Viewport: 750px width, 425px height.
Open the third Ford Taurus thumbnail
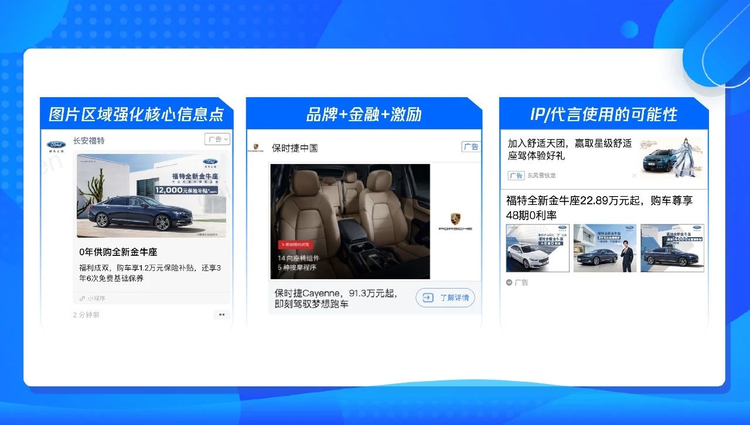[x=672, y=248]
